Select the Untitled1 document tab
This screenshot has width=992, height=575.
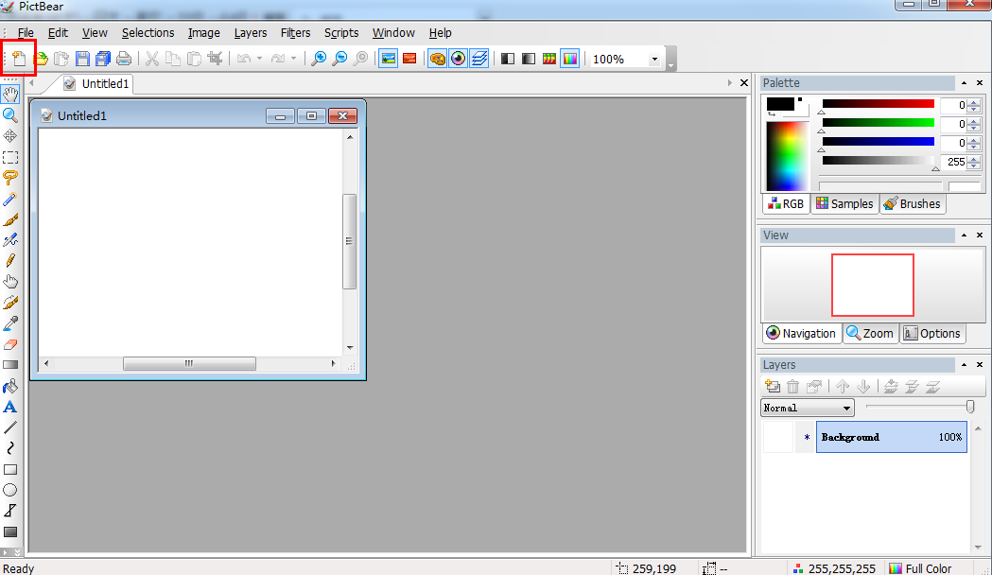(x=97, y=83)
